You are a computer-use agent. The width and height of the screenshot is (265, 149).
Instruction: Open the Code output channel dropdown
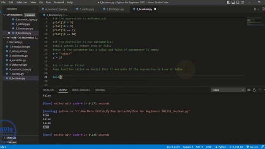coord(228,90)
